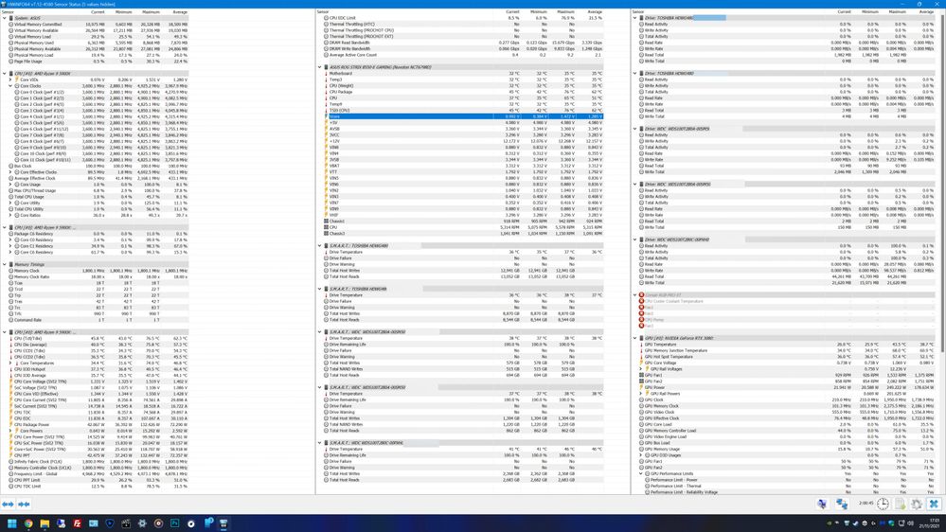Select GPU Hot Spot Temperature row

tap(787, 357)
